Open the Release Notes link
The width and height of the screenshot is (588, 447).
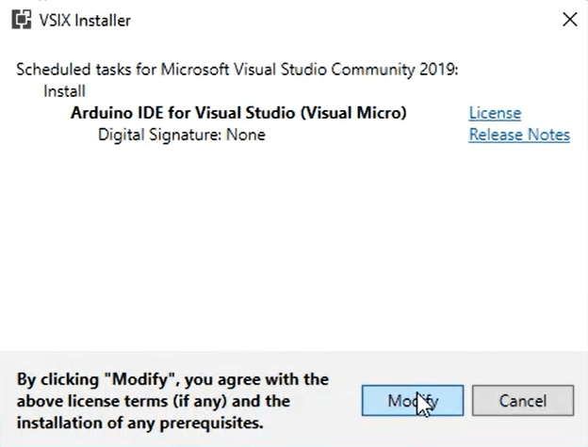coord(519,135)
